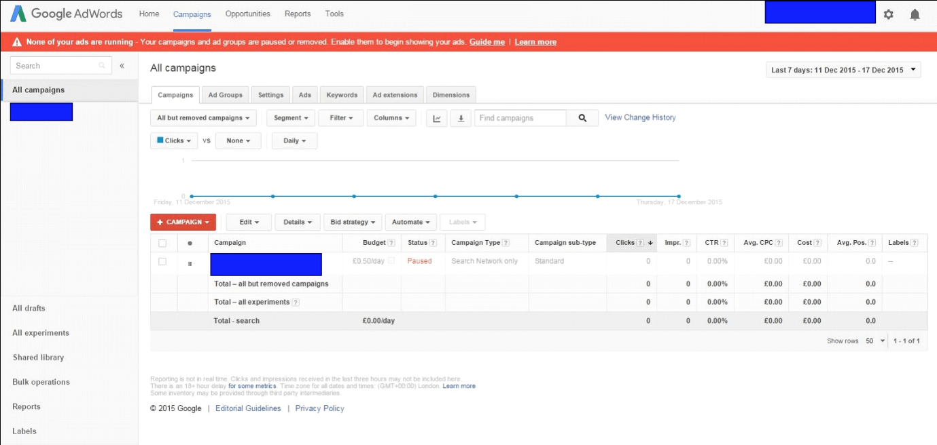
Task: Open the account settings gear icon
Action: click(x=889, y=14)
